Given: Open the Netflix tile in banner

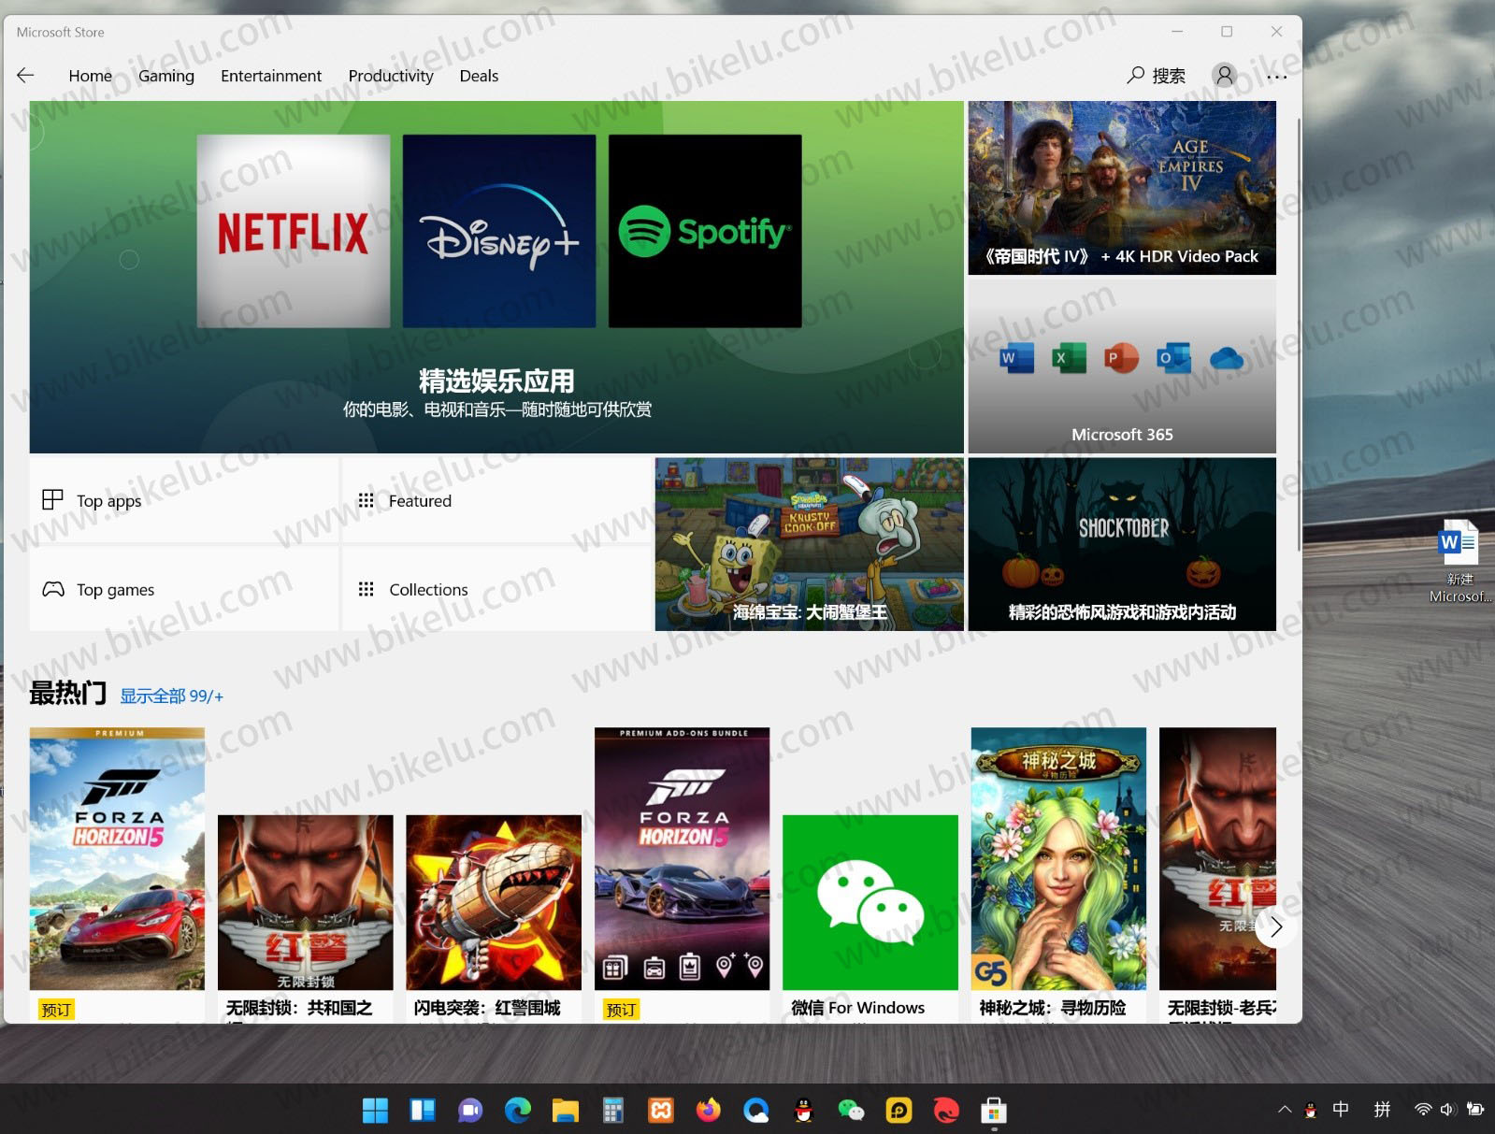Looking at the screenshot, I should pyautogui.click(x=294, y=231).
